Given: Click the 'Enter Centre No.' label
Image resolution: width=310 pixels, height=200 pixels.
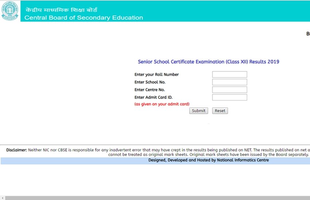Looking at the screenshot, I should coord(150,90).
